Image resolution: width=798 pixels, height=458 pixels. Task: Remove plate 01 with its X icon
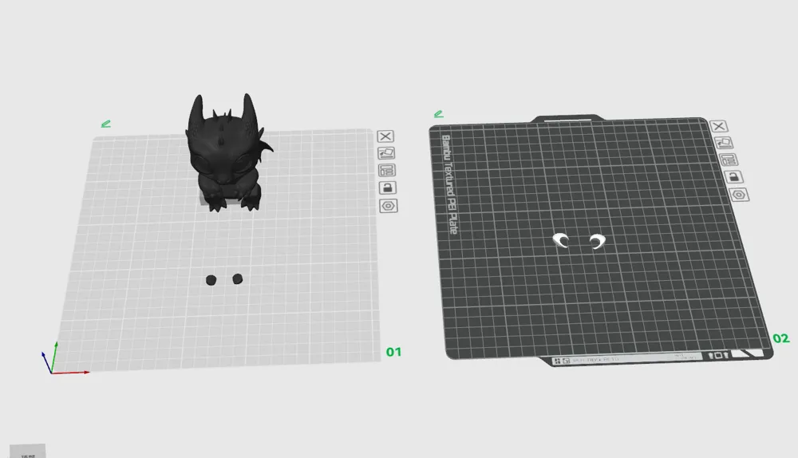click(x=385, y=136)
